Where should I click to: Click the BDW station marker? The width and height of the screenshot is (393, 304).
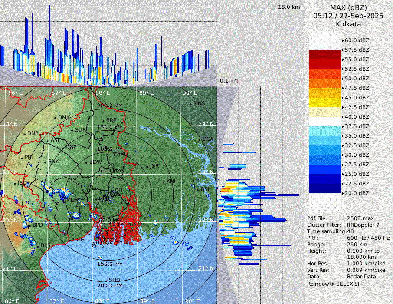point(86,162)
